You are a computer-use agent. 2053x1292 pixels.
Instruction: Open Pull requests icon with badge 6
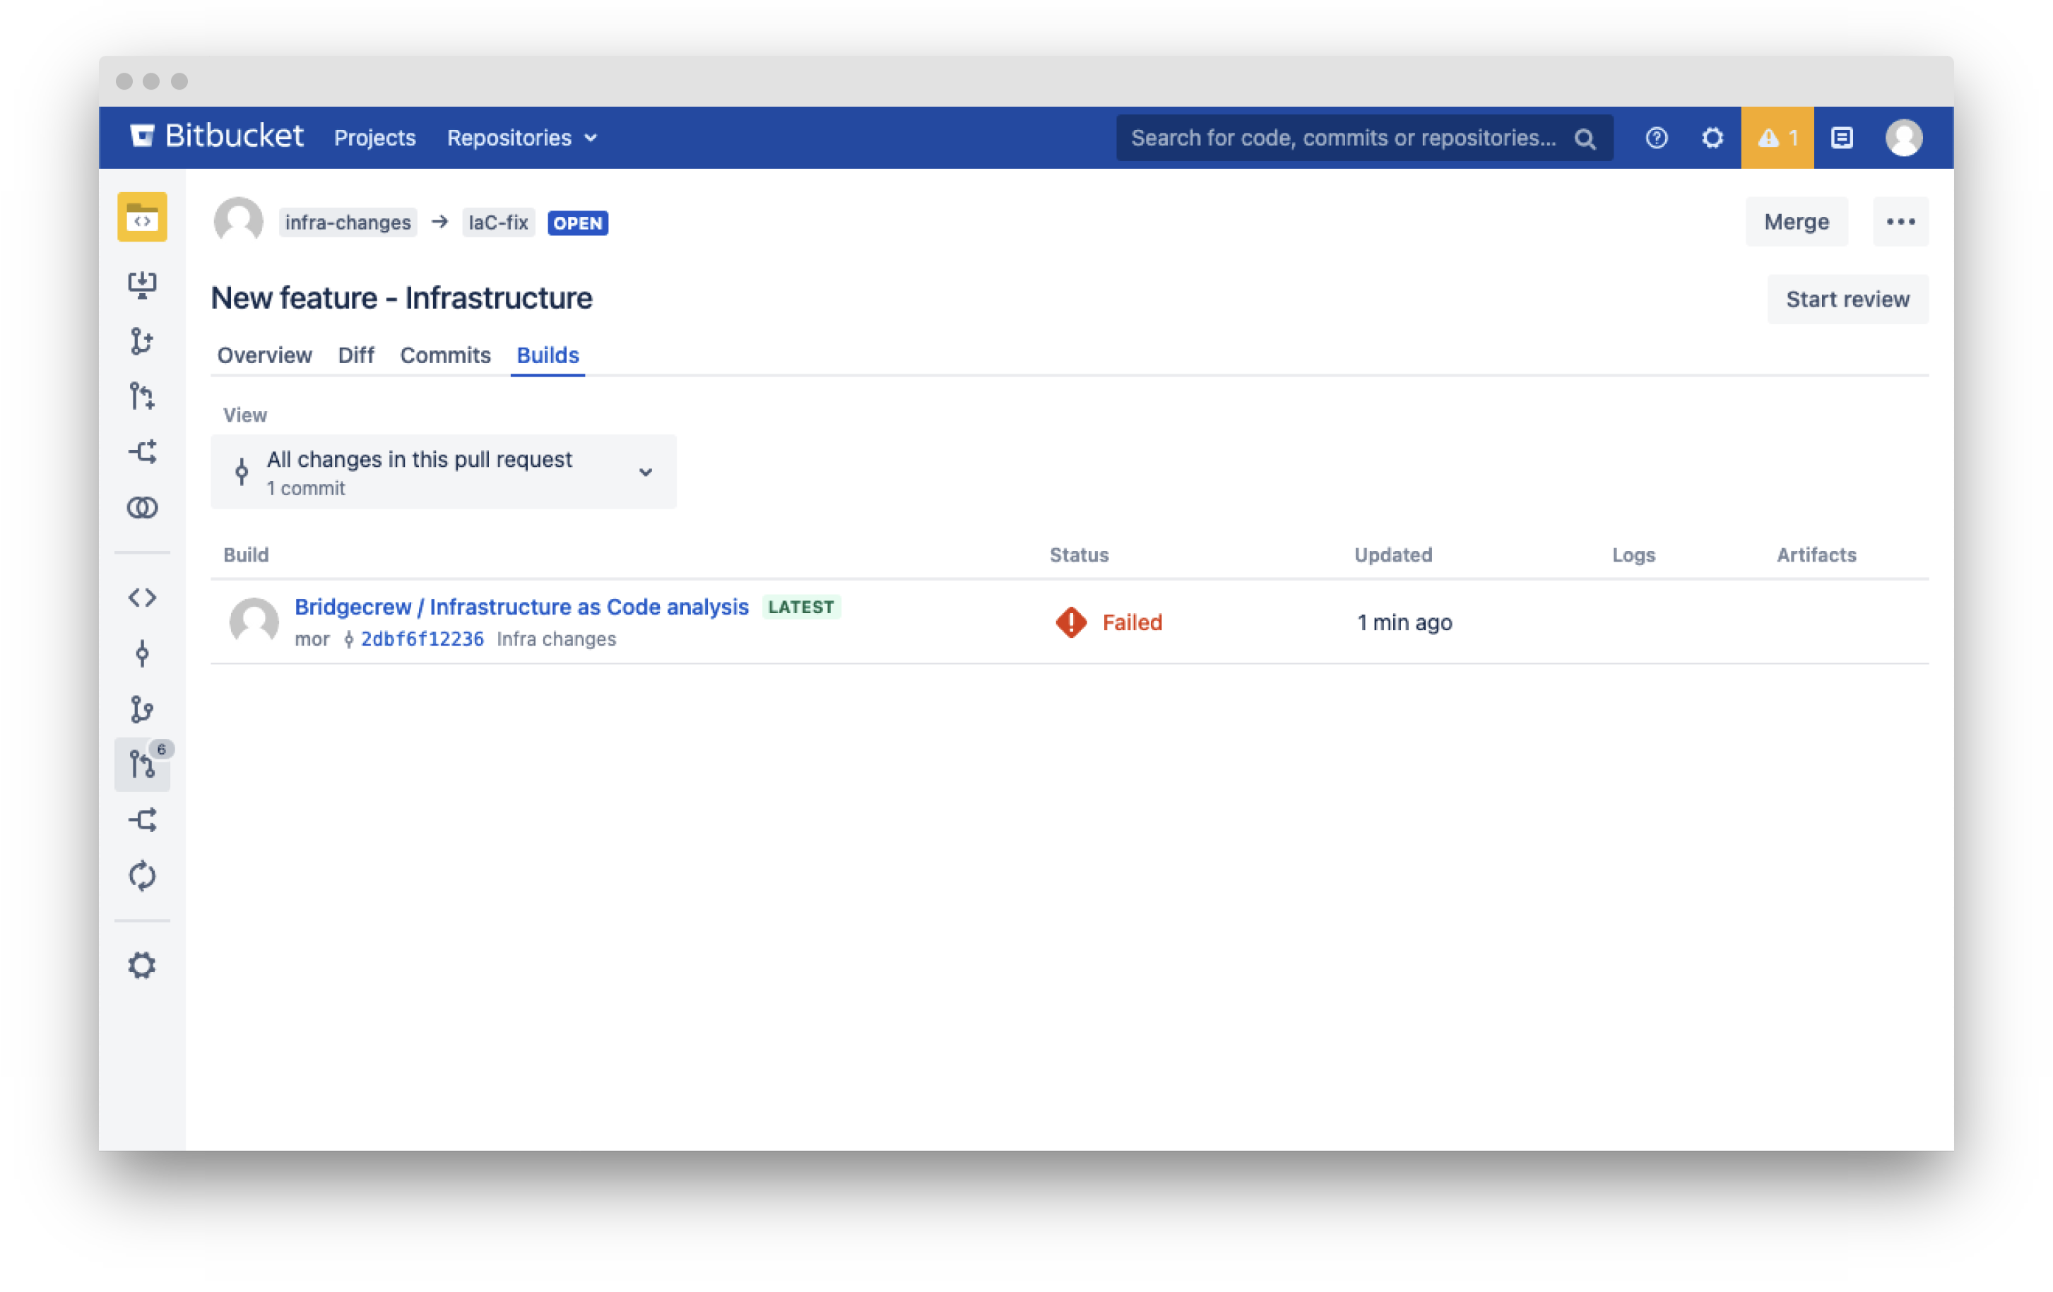pyautogui.click(x=143, y=764)
